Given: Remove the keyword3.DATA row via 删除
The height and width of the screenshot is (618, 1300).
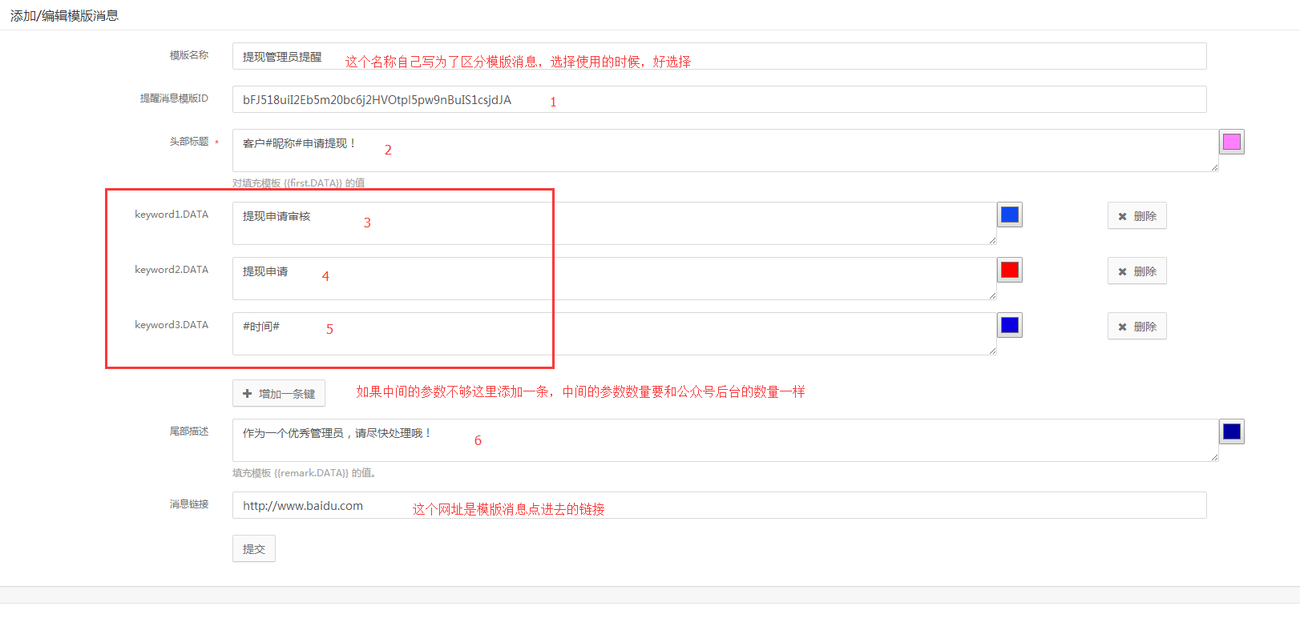Looking at the screenshot, I should click(1136, 327).
